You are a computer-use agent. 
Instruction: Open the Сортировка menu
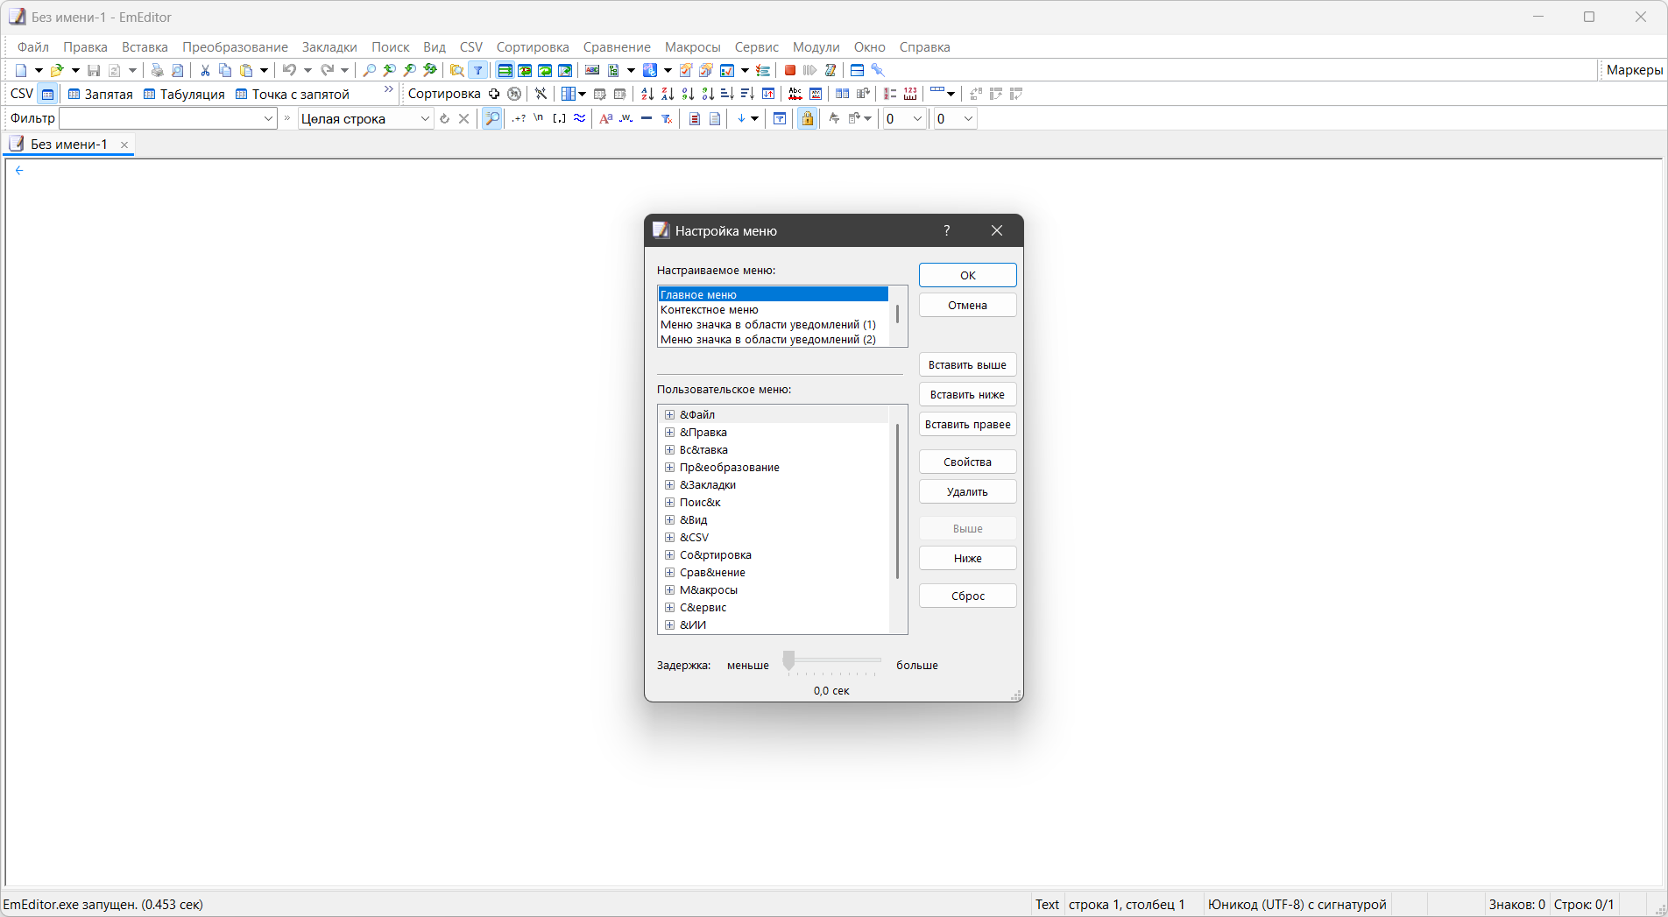(x=533, y=47)
